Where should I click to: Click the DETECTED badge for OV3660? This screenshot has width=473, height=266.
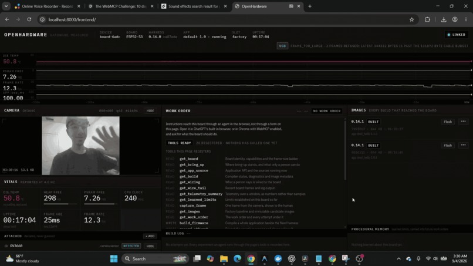coord(131,246)
